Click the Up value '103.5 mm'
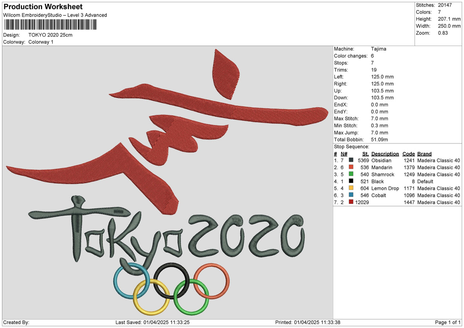The image size is (464, 328). 382,91
